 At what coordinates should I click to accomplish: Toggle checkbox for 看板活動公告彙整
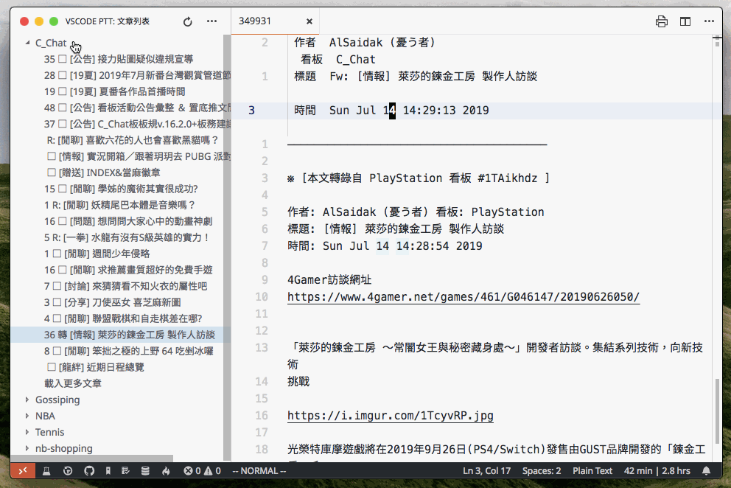coord(63,108)
